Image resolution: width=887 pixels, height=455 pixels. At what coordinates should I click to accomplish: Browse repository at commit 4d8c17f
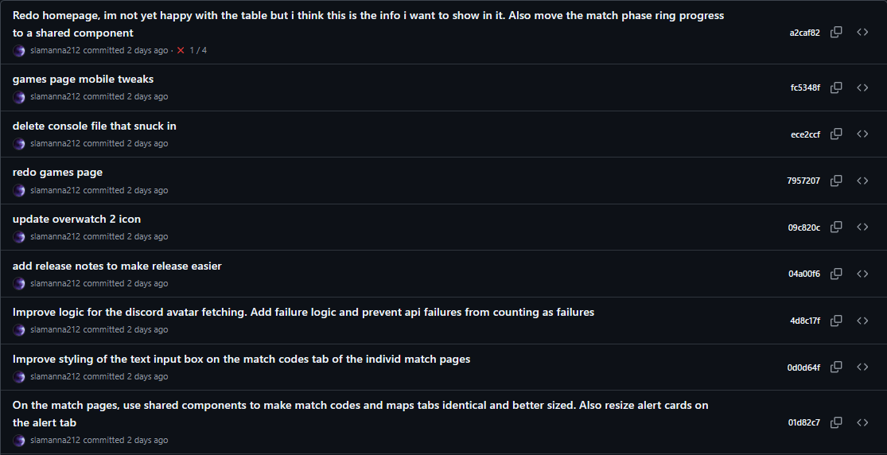pos(862,321)
